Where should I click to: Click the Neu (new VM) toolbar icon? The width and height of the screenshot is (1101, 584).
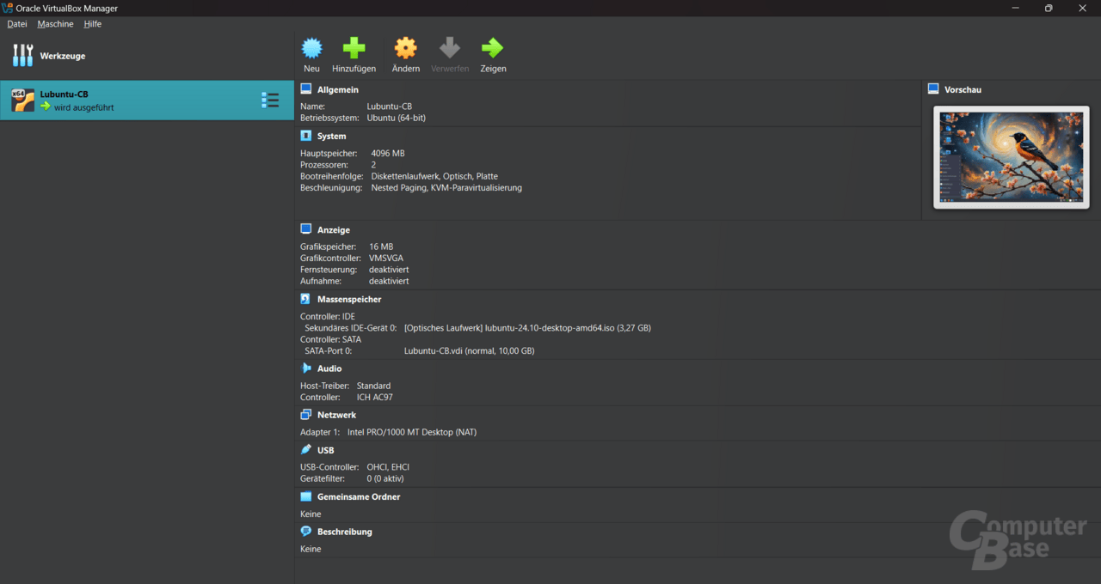coord(311,48)
